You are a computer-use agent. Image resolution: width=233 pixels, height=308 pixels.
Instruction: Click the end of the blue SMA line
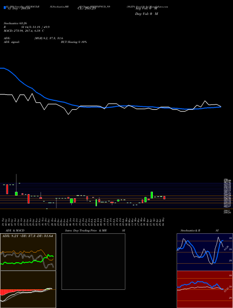(220, 107)
